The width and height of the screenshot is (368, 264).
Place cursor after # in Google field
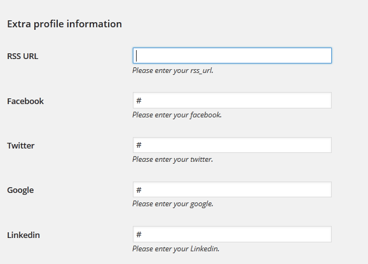142,190
